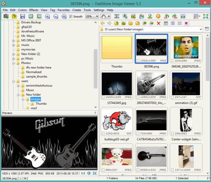Open the 20% zoom level dropdown

click(x=97, y=16)
